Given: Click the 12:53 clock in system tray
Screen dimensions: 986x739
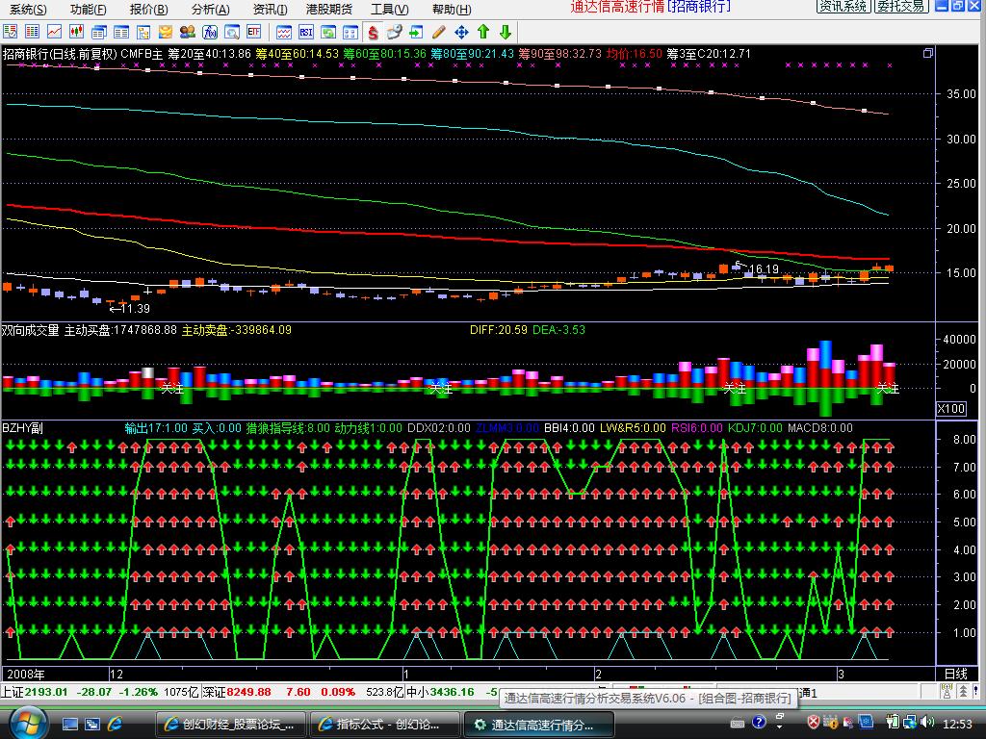Looking at the screenshot, I should (958, 724).
